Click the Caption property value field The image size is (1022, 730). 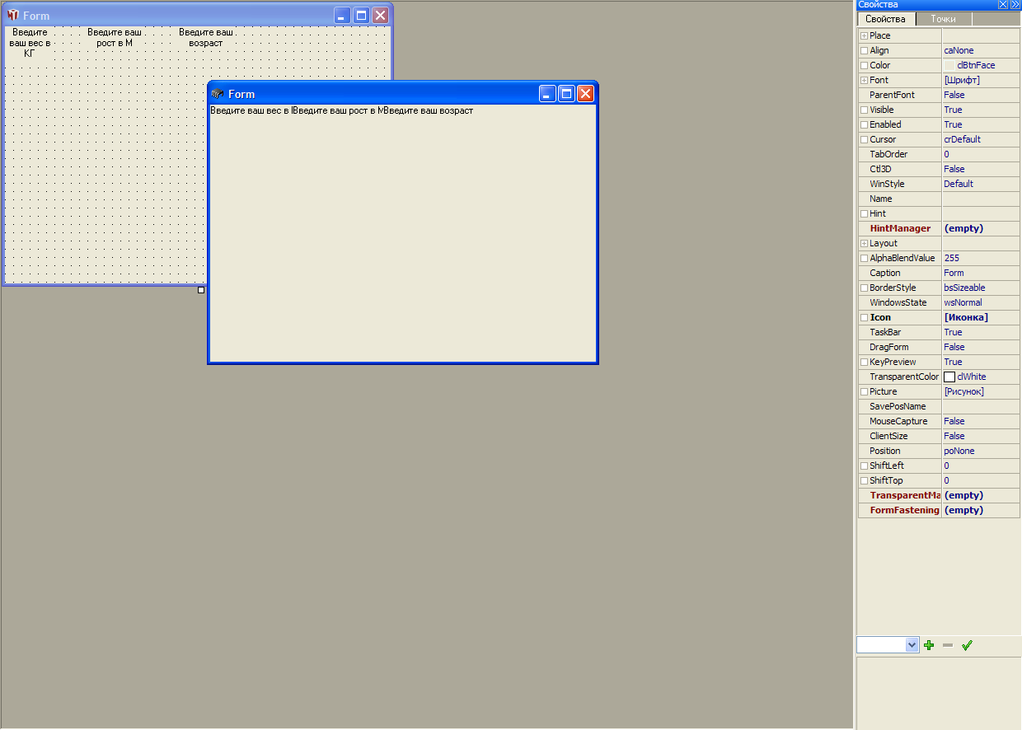[x=980, y=273]
